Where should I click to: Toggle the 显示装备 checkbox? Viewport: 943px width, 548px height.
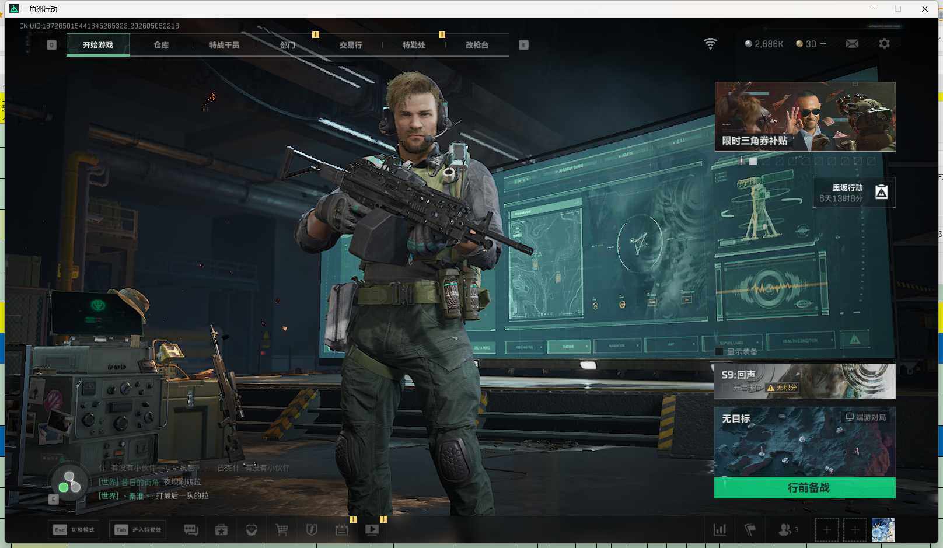(x=719, y=351)
